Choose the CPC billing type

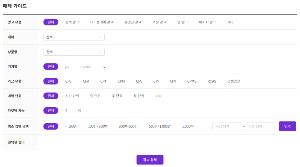coord(68,81)
